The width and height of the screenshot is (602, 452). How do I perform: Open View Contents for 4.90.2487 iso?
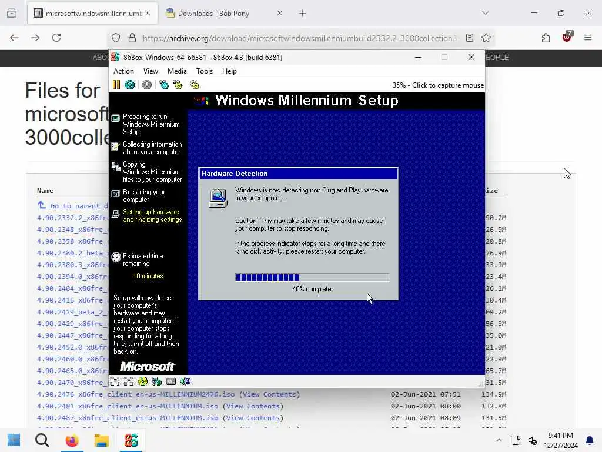(253, 418)
